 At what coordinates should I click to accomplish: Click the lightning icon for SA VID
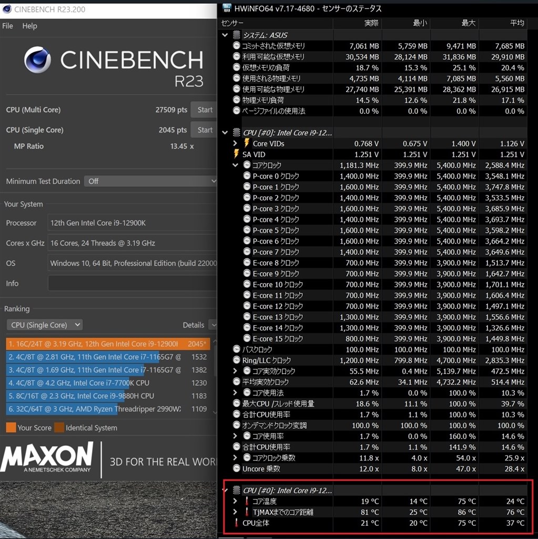tap(236, 154)
